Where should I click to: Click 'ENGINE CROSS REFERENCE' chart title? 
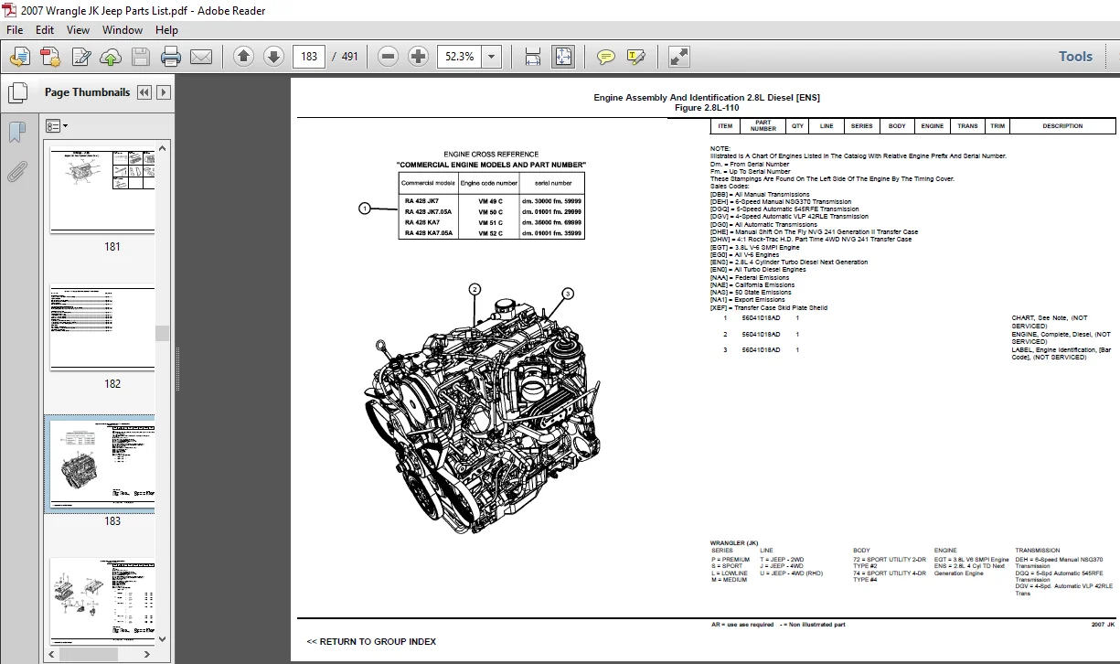pos(491,155)
